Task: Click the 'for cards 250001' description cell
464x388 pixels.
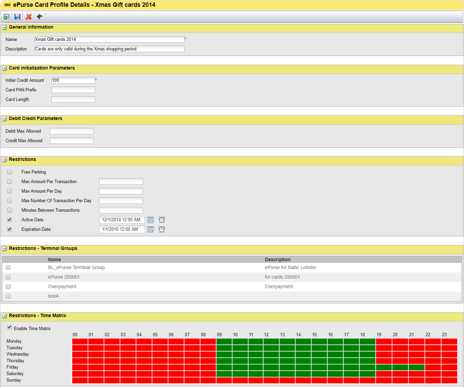Action: [282, 277]
